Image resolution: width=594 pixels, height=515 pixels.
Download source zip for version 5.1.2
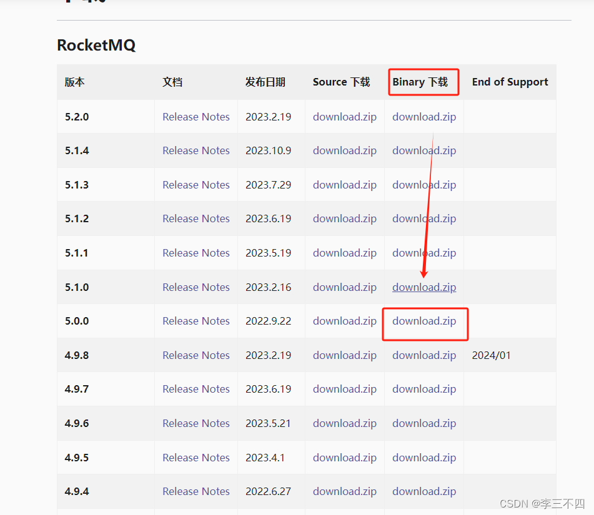[345, 218]
